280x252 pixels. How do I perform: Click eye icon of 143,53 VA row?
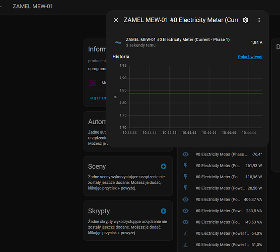point(185,222)
